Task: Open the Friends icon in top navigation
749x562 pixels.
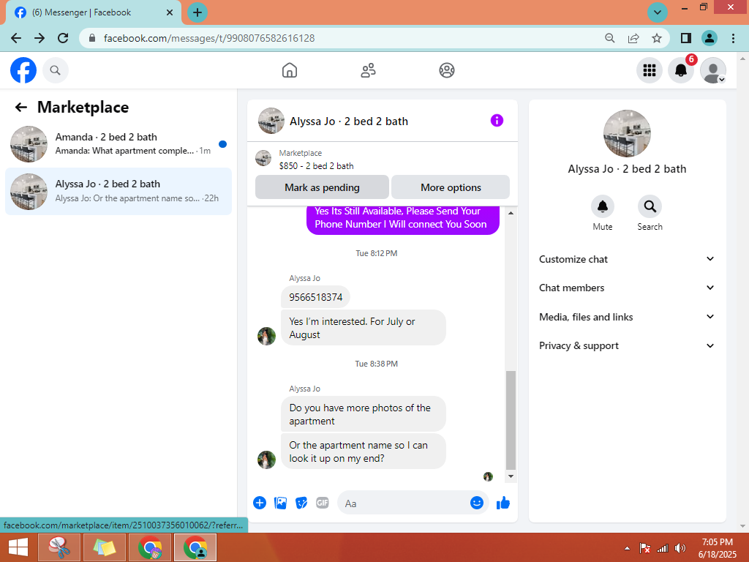Action: coord(368,70)
